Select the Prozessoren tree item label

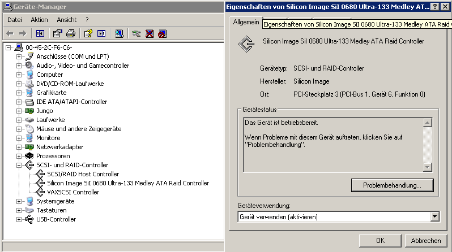[x=53, y=156]
